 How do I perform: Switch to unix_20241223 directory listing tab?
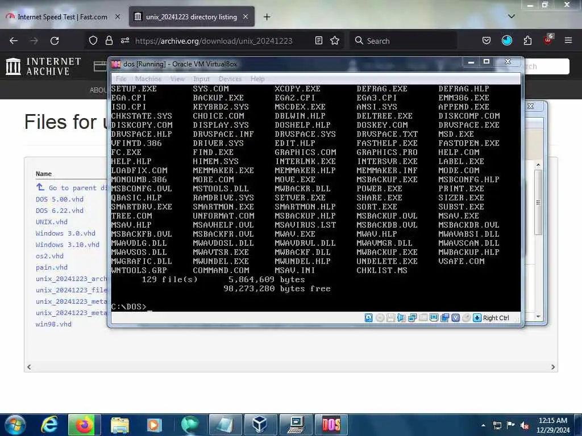coord(192,16)
